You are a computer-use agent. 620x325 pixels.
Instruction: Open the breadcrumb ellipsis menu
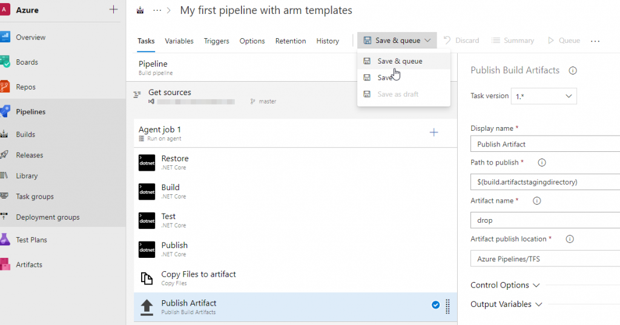pyautogui.click(x=157, y=10)
